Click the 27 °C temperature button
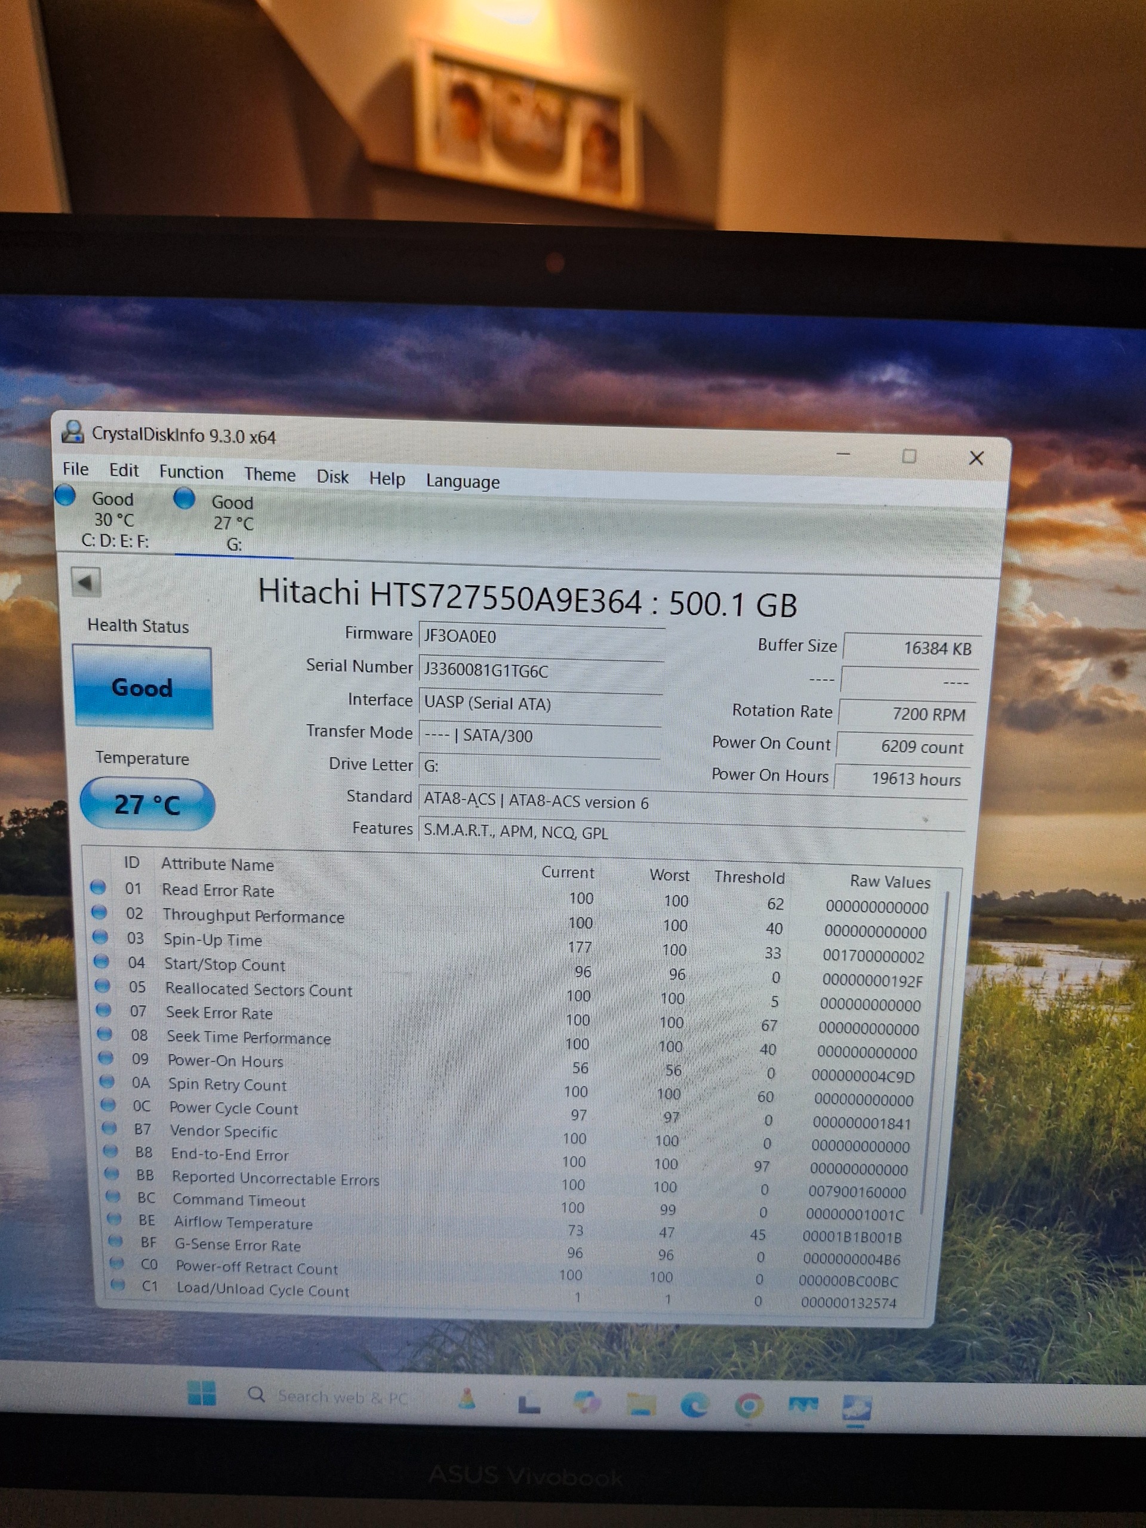1146x1528 pixels. (147, 805)
